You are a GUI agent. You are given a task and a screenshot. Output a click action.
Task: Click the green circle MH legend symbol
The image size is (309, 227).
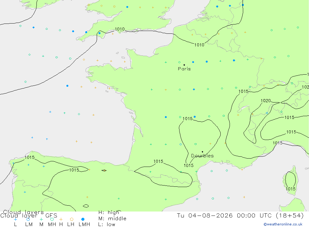coord(52,219)
